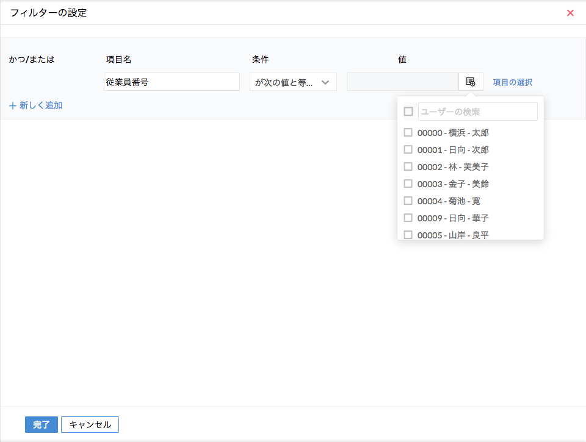Viewport: 586px width, 442px height.
Task: Open the 従業員番号 field name selector
Action: (172, 82)
